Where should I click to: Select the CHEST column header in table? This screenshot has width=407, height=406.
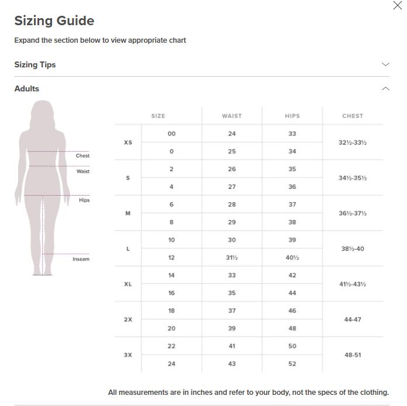coord(353,116)
